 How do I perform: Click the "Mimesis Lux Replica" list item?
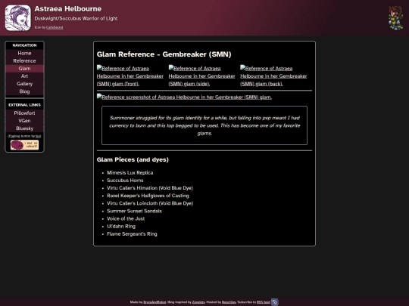point(130,173)
